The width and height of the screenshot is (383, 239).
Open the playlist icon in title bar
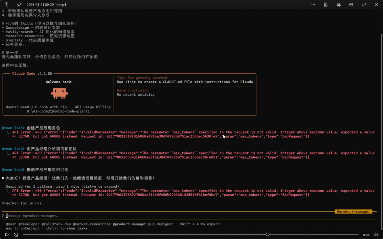pyautogui.click(x=339, y=5)
